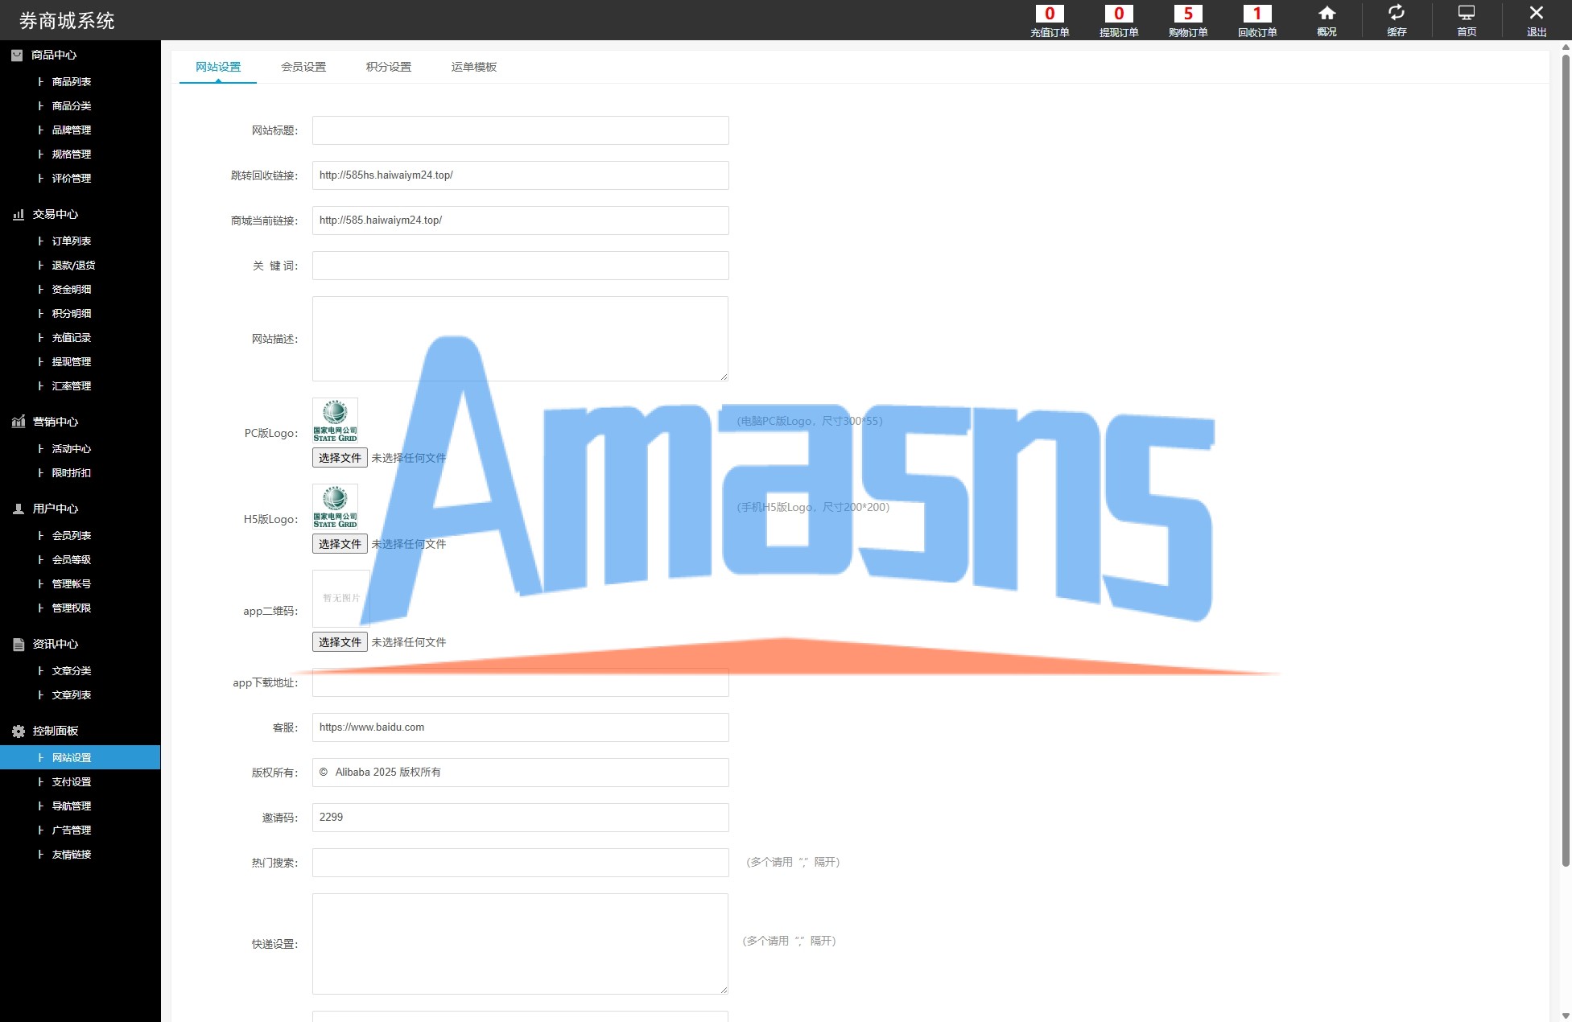The image size is (1572, 1022).
Task: Open 评价管理 in the sidebar
Action: point(72,178)
